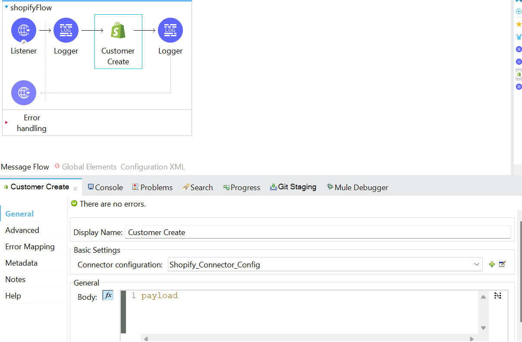Open the Connector configuration dropdown
Screen dimensions: 522x342
pyautogui.click(x=477, y=264)
